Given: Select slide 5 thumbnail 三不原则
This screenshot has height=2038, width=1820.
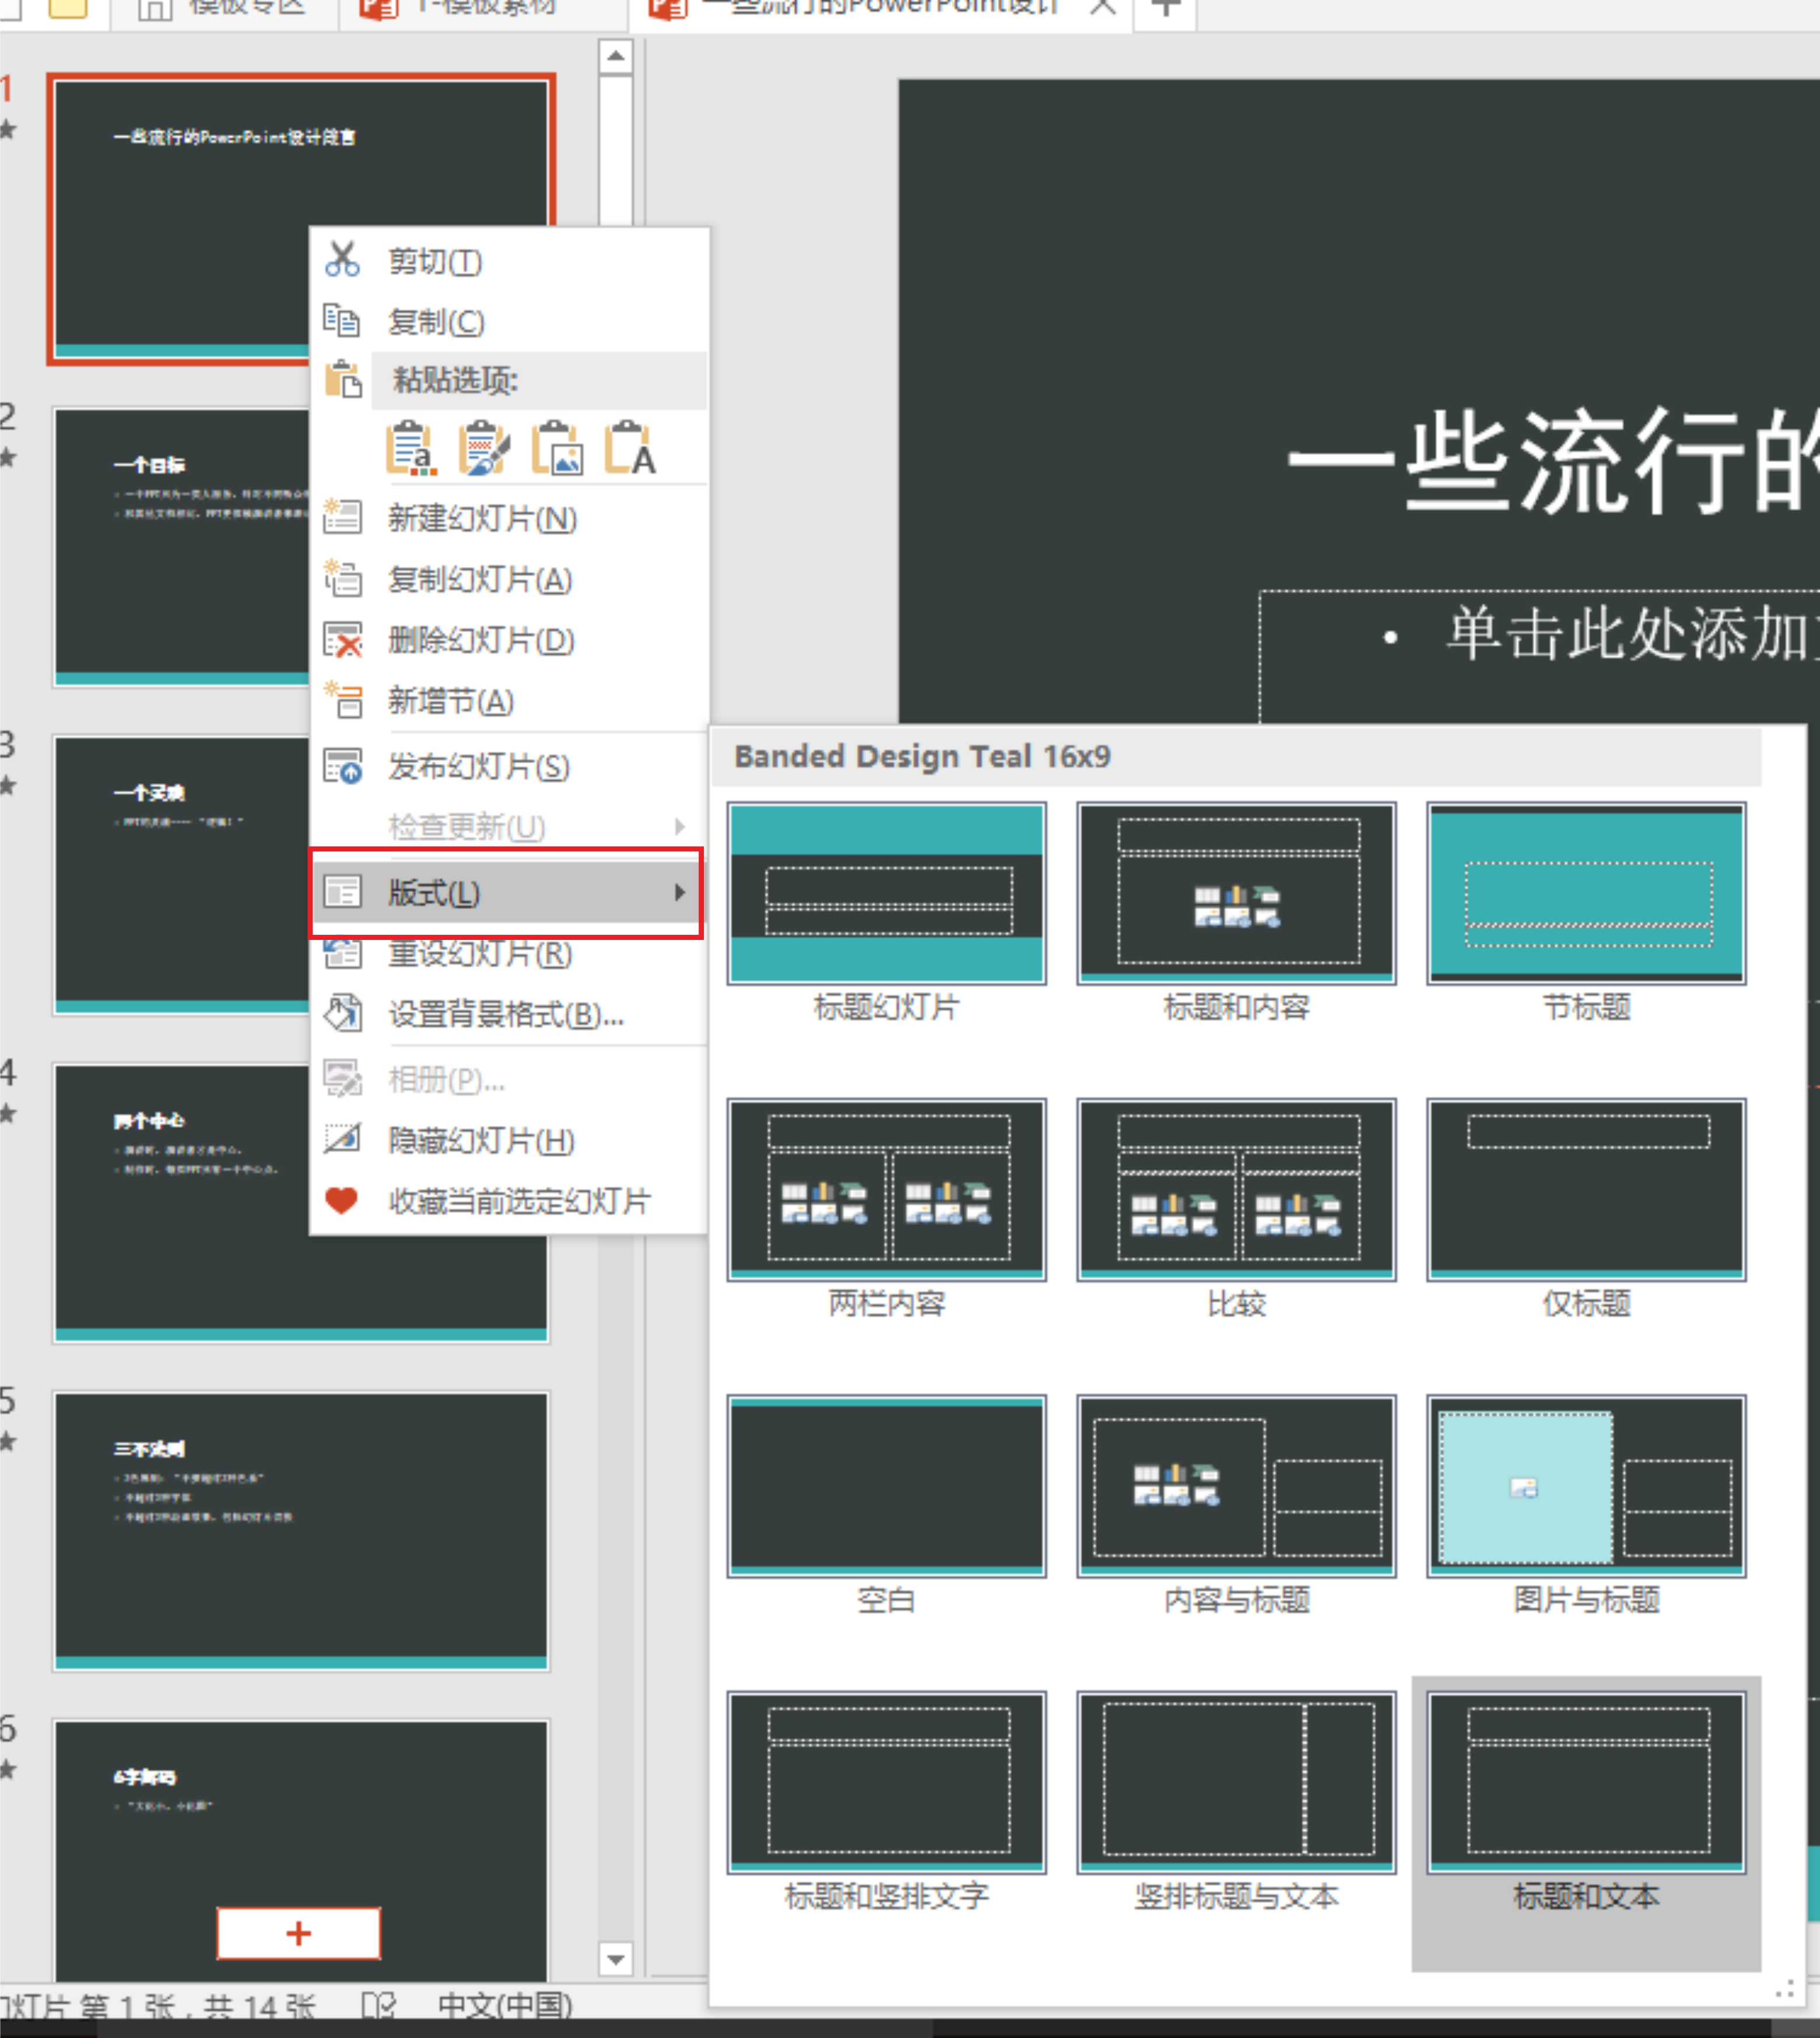Looking at the screenshot, I should click(301, 1530).
